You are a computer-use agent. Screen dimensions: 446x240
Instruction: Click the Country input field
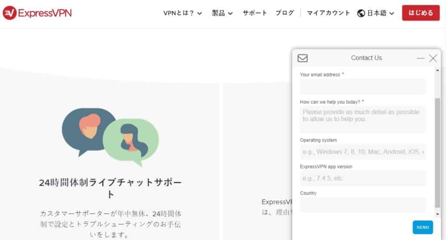click(x=363, y=205)
